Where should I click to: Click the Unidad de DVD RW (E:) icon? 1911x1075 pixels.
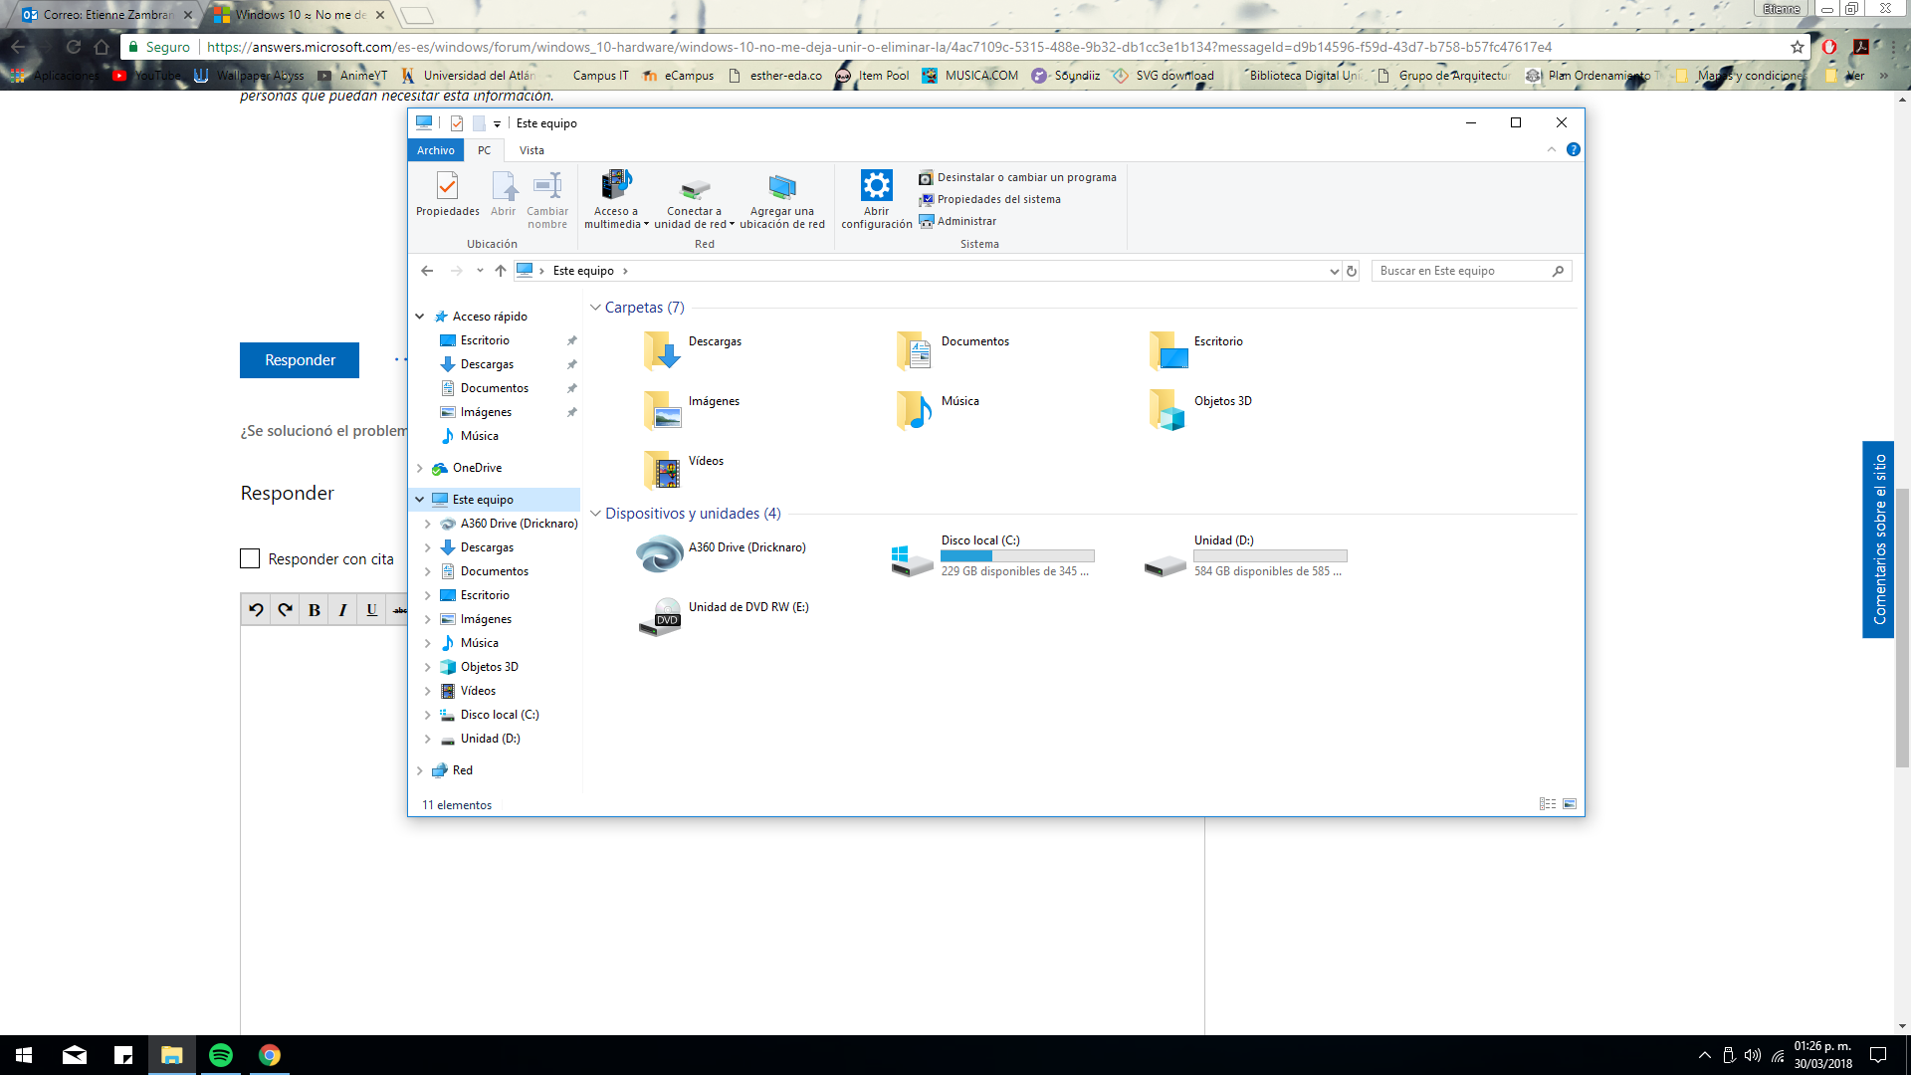[659, 616]
